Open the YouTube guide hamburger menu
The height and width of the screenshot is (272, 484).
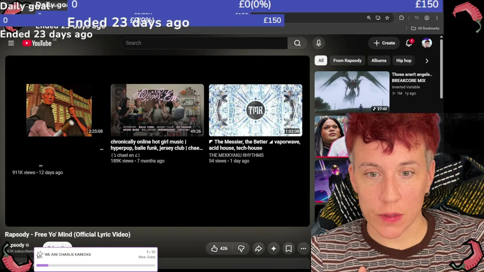tap(11, 43)
